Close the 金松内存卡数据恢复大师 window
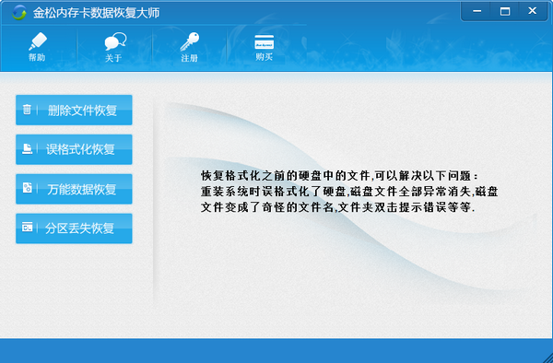This screenshot has height=363, width=553. (x=533, y=12)
